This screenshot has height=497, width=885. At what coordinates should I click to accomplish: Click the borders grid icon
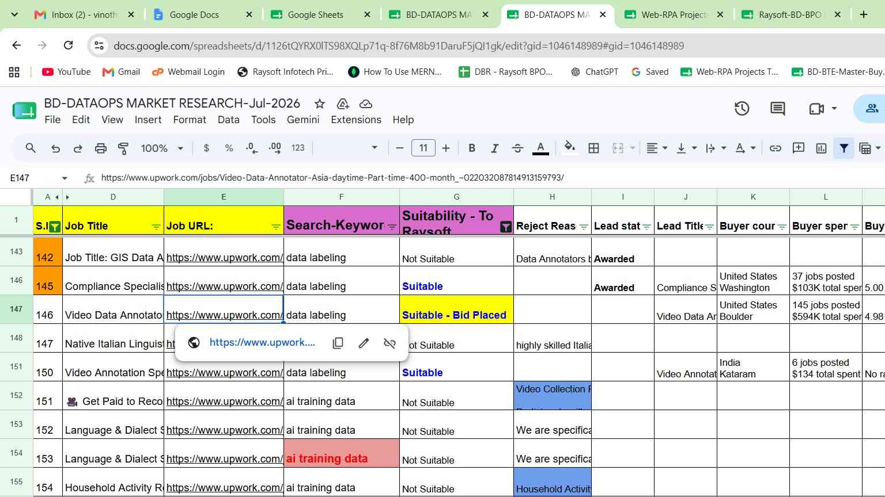click(593, 148)
